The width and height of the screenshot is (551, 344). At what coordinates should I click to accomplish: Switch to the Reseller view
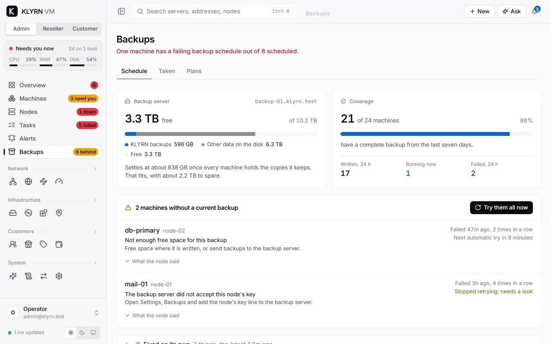coord(53,29)
